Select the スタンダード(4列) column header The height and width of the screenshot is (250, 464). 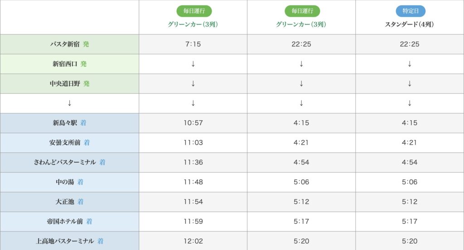point(410,24)
